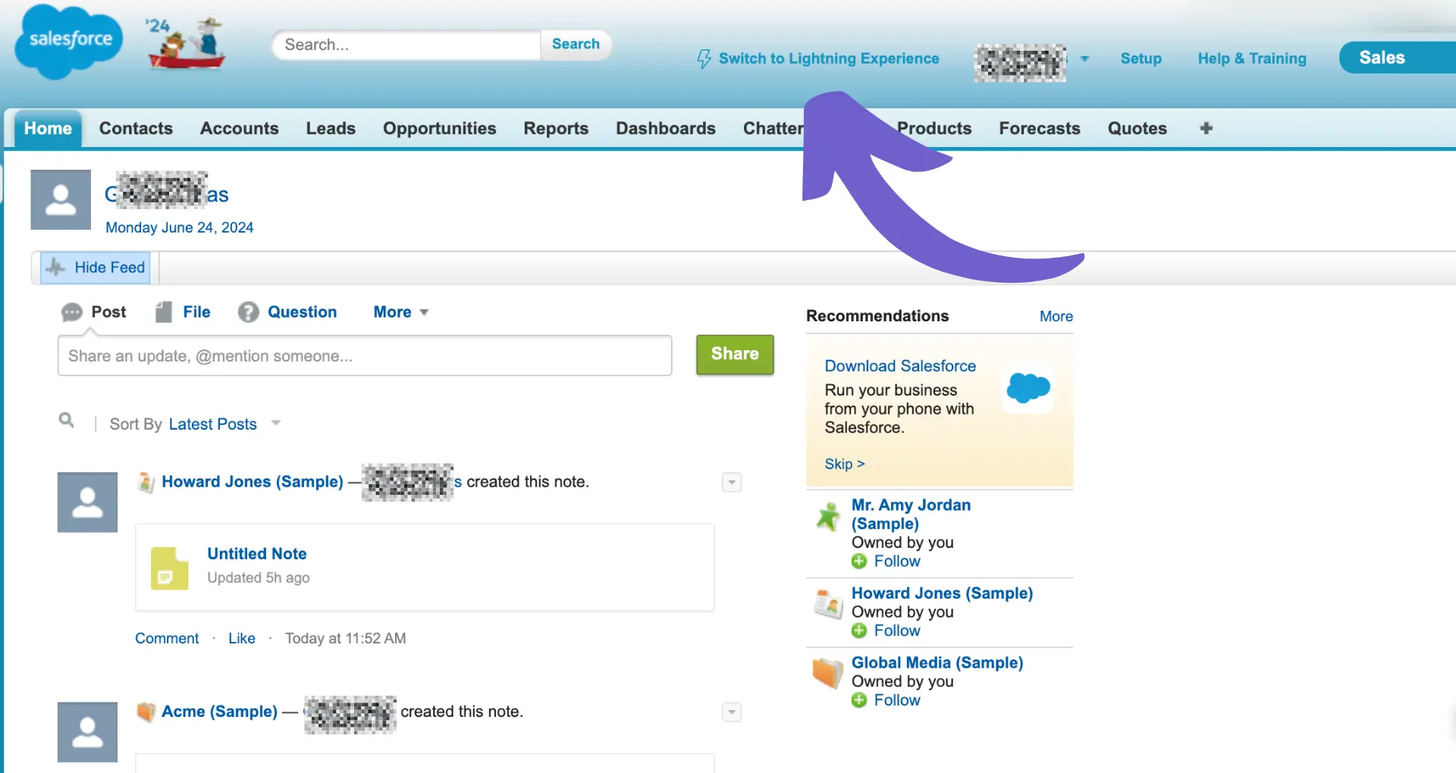The height and width of the screenshot is (773, 1456).
Task: Click the green plus icon for Howard Jones Follow
Action: (859, 631)
